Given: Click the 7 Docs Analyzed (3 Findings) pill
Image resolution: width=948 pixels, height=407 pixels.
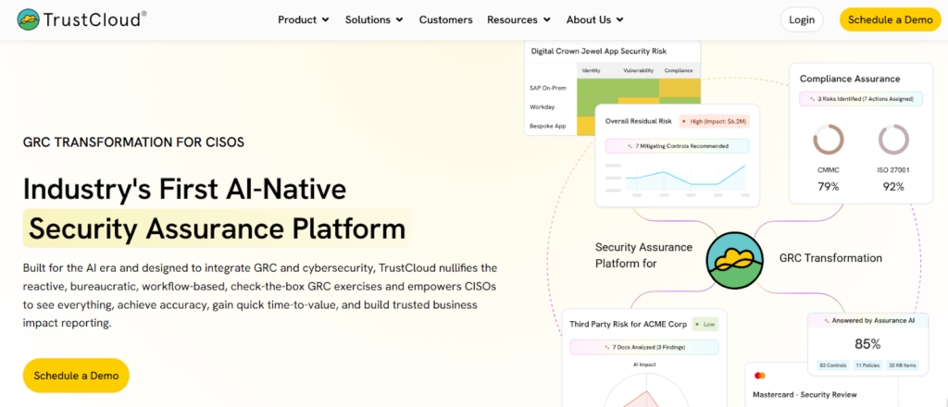Looking at the screenshot, I should [x=644, y=347].
